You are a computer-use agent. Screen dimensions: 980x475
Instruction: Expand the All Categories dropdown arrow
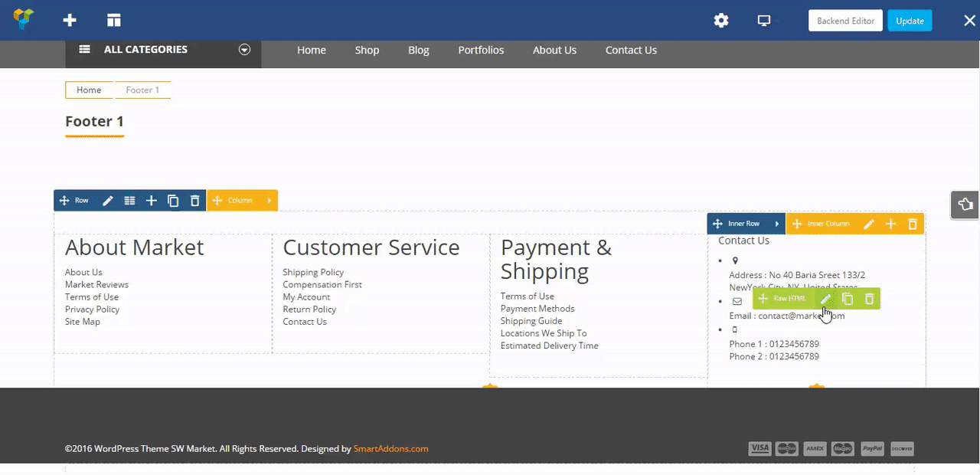244,50
